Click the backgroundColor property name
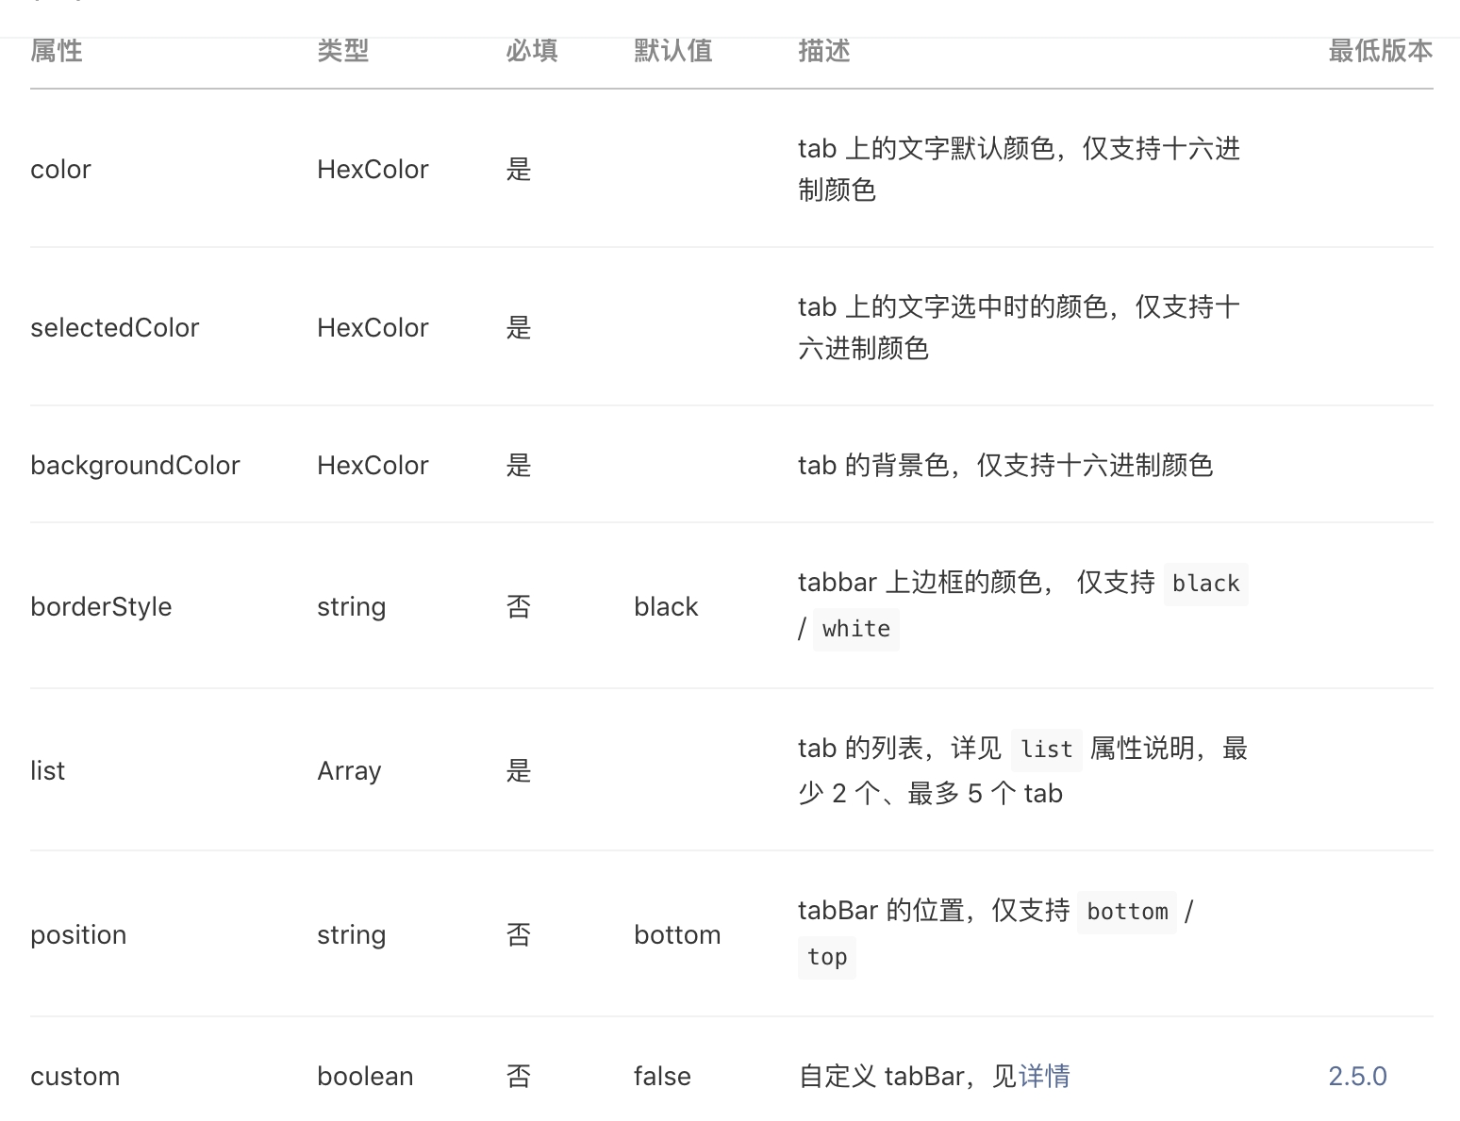The image size is (1460, 1121). pyautogui.click(x=135, y=465)
